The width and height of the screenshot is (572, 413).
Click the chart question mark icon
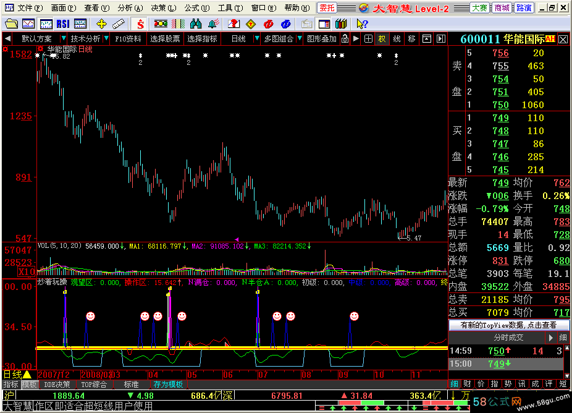234,24
